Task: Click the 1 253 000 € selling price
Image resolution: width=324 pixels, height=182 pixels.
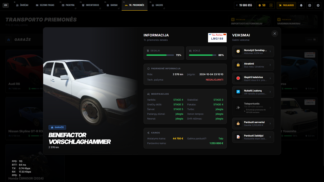Action: (216, 143)
